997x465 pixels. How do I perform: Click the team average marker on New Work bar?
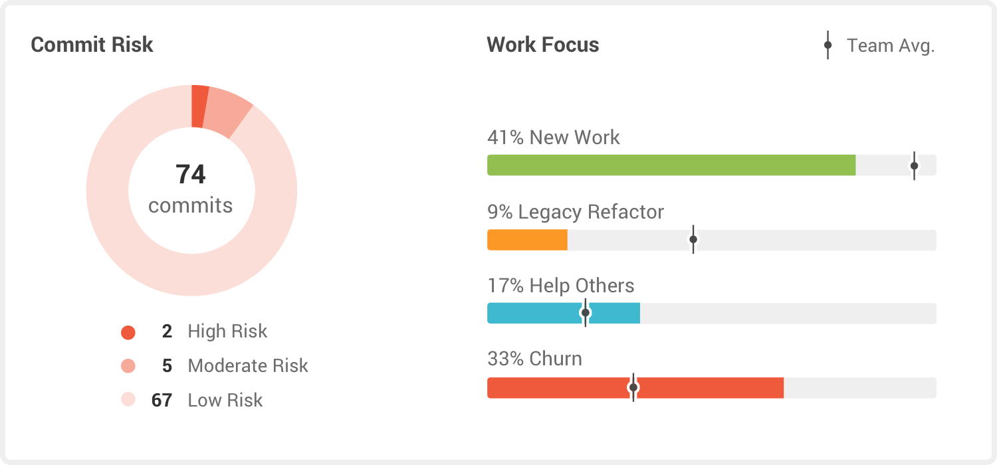[914, 165]
